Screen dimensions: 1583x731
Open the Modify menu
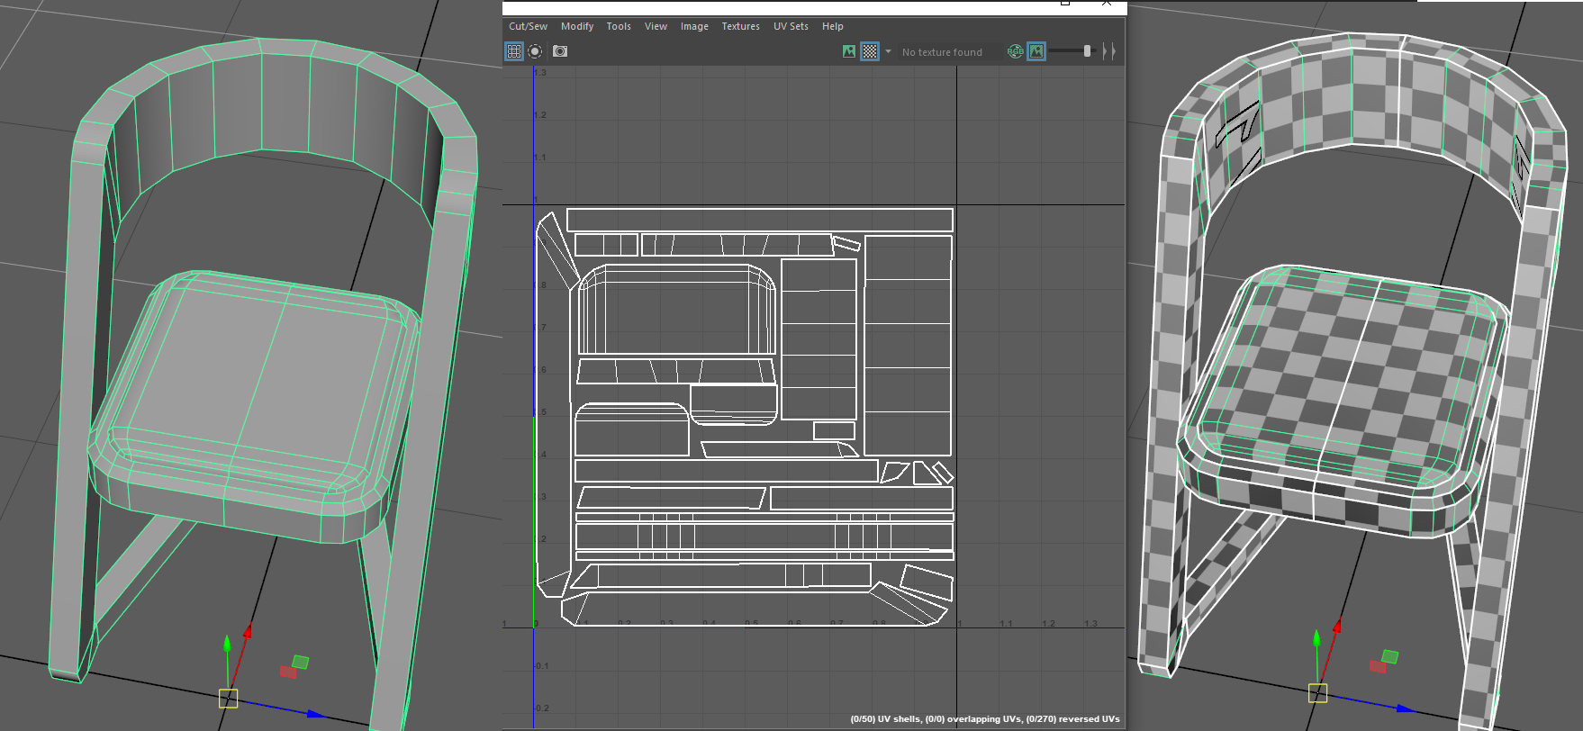coord(577,26)
